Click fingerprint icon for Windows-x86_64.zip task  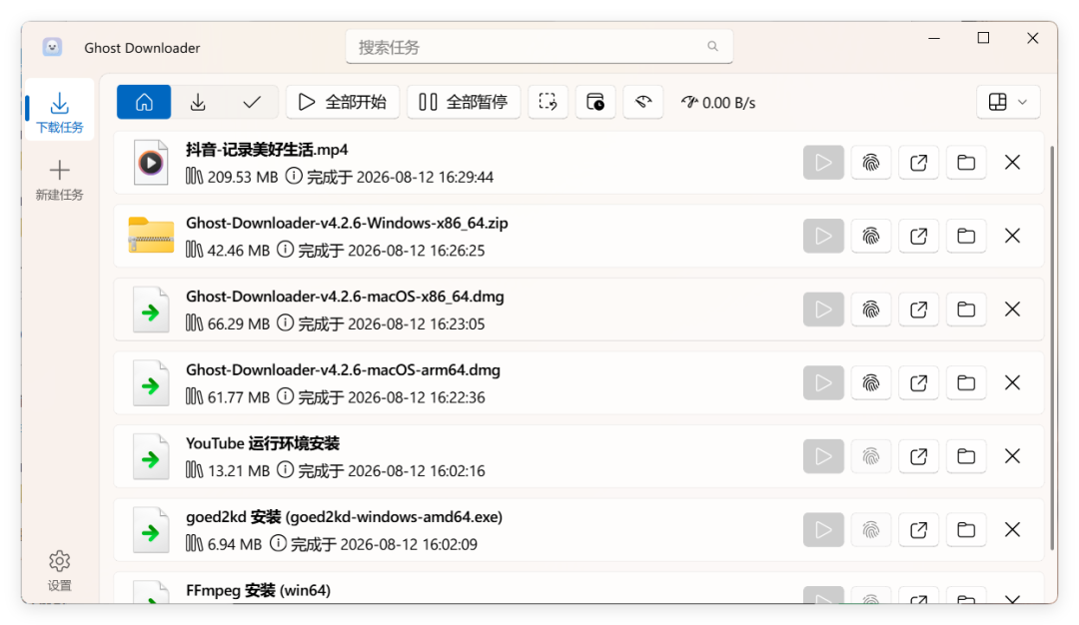871,237
